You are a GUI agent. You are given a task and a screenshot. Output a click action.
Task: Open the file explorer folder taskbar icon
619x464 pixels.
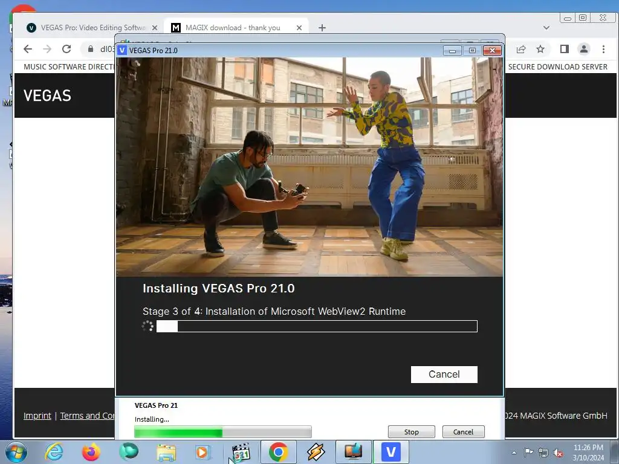tap(166, 452)
